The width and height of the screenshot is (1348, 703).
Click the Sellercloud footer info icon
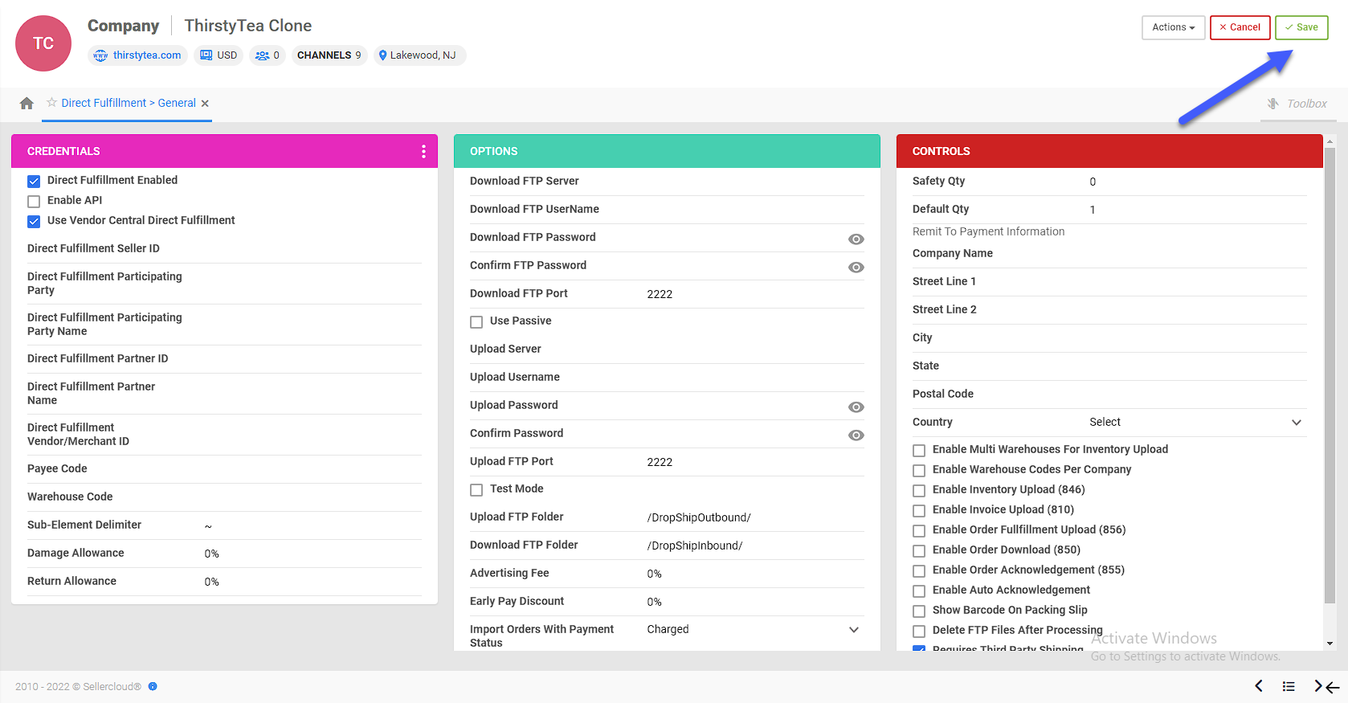[x=153, y=686]
